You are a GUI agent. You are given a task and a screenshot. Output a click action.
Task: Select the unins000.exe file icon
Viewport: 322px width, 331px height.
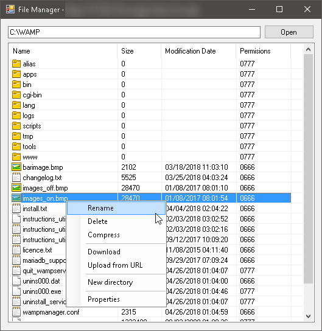[x=16, y=291]
